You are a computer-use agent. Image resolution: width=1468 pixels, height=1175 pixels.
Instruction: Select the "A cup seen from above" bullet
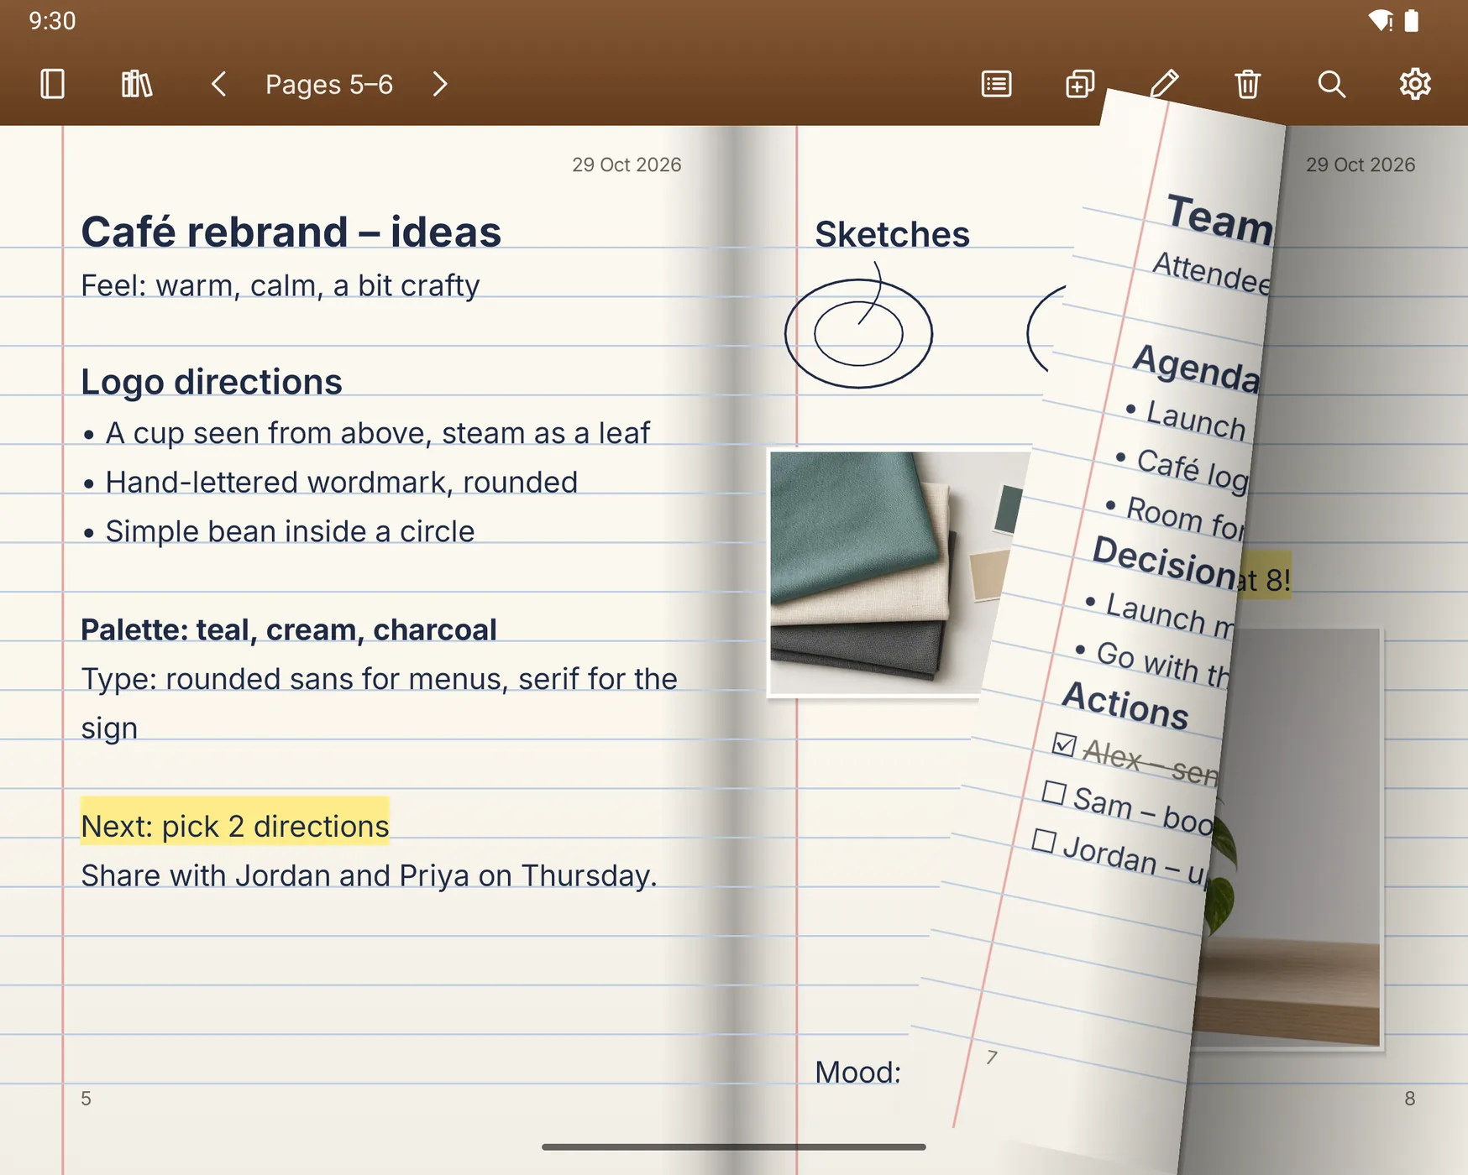pyautogui.click(x=367, y=433)
